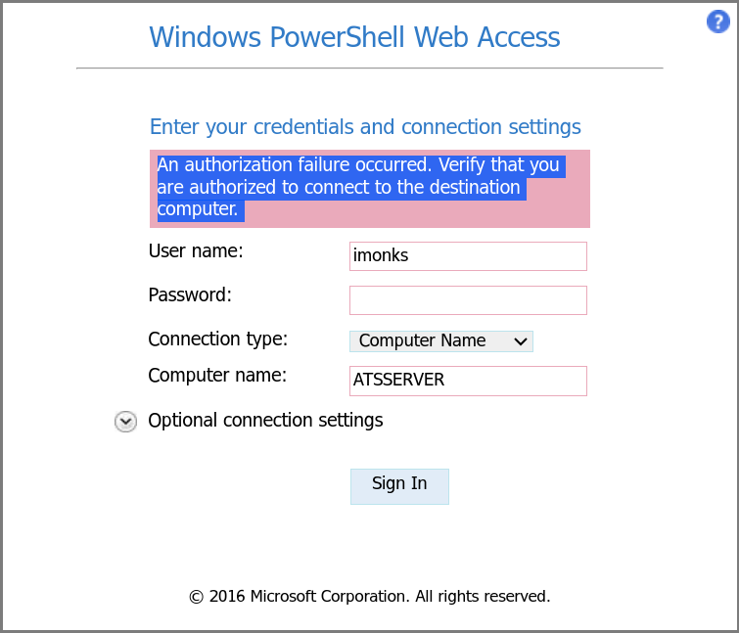Focus the User name field containing imonks
This screenshot has width=739, height=633.
(x=468, y=256)
